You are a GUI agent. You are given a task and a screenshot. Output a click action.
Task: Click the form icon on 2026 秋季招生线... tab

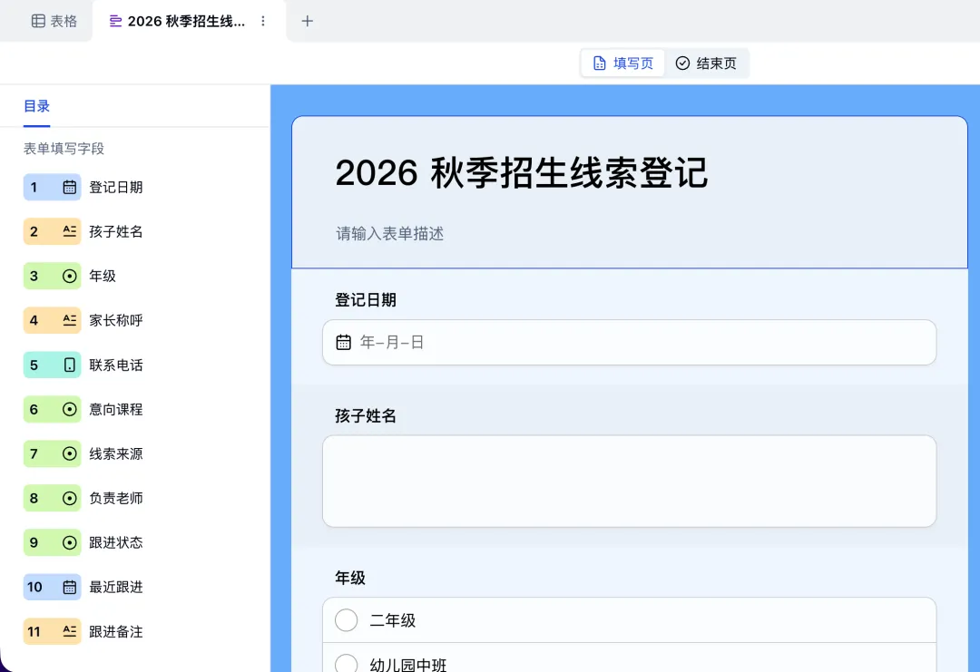(115, 21)
